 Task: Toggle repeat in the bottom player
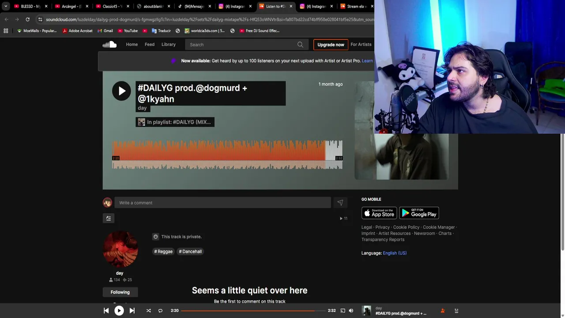click(x=160, y=310)
